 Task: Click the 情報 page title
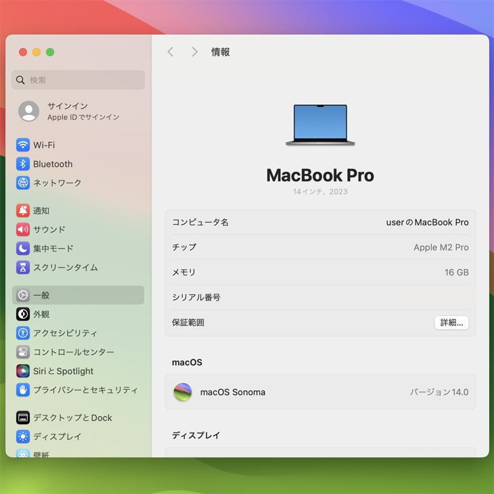click(221, 52)
